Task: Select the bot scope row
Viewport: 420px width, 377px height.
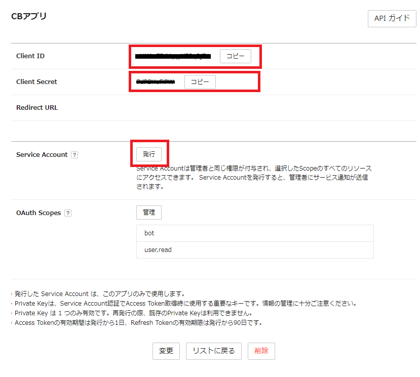Action: 255,233
